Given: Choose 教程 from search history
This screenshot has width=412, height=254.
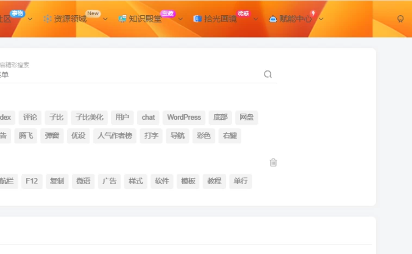Looking at the screenshot, I should pyautogui.click(x=215, y=181).
